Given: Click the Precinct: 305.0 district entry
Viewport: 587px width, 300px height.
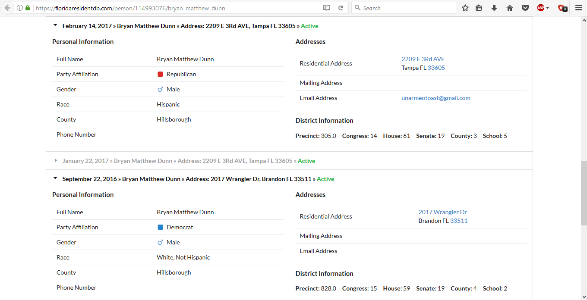Looking at the screenshot, I should 316,136.
